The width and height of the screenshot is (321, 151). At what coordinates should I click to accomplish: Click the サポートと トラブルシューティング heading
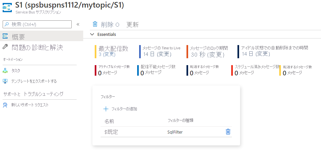33,94
